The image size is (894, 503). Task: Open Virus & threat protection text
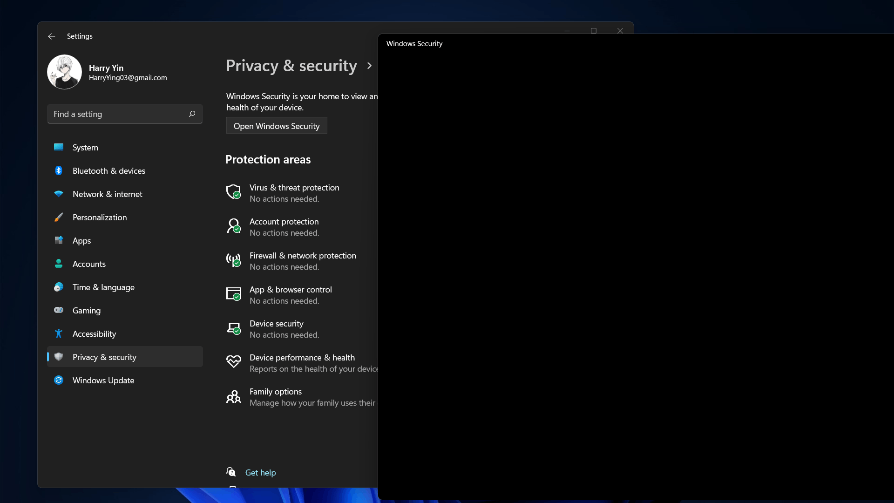(294, 188)
